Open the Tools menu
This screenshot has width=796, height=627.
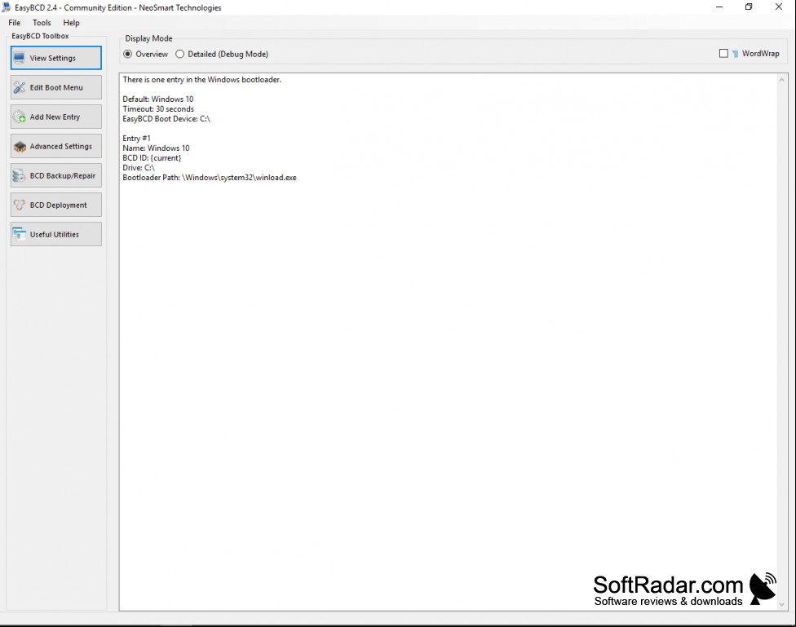tap(42, 23)
